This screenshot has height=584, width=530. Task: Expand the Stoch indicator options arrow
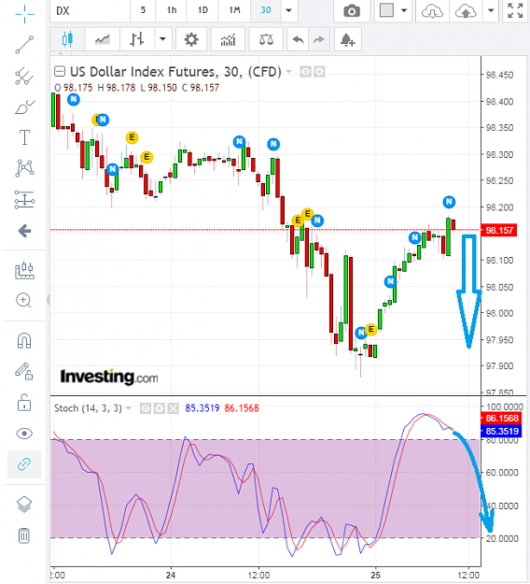tap(129, 408)
